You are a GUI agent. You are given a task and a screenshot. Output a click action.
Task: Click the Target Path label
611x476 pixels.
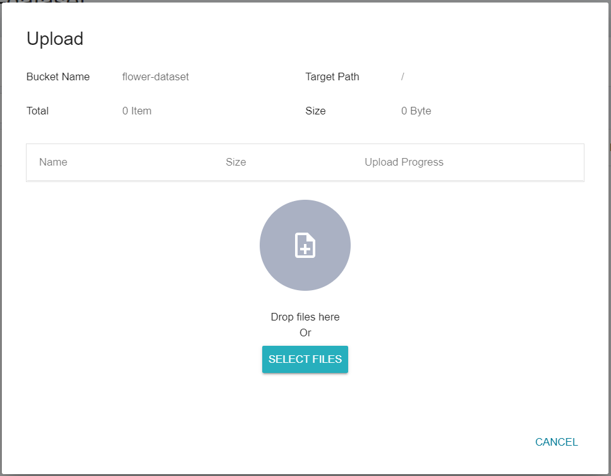point(332,76)
